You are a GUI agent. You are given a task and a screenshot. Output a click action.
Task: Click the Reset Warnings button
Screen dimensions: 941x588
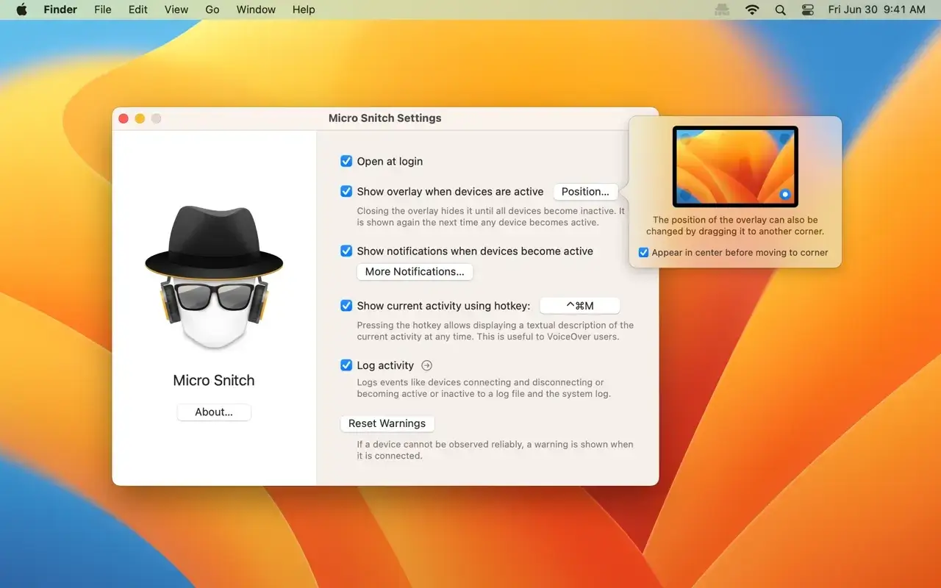pyautogui.click(x=387, y=424)
